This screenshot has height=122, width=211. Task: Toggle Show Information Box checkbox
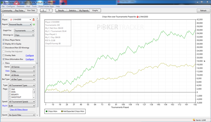[4, 59]
